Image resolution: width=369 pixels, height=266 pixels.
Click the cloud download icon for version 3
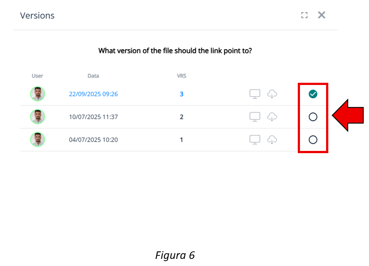pyautogui.click(x=272, y=94)
